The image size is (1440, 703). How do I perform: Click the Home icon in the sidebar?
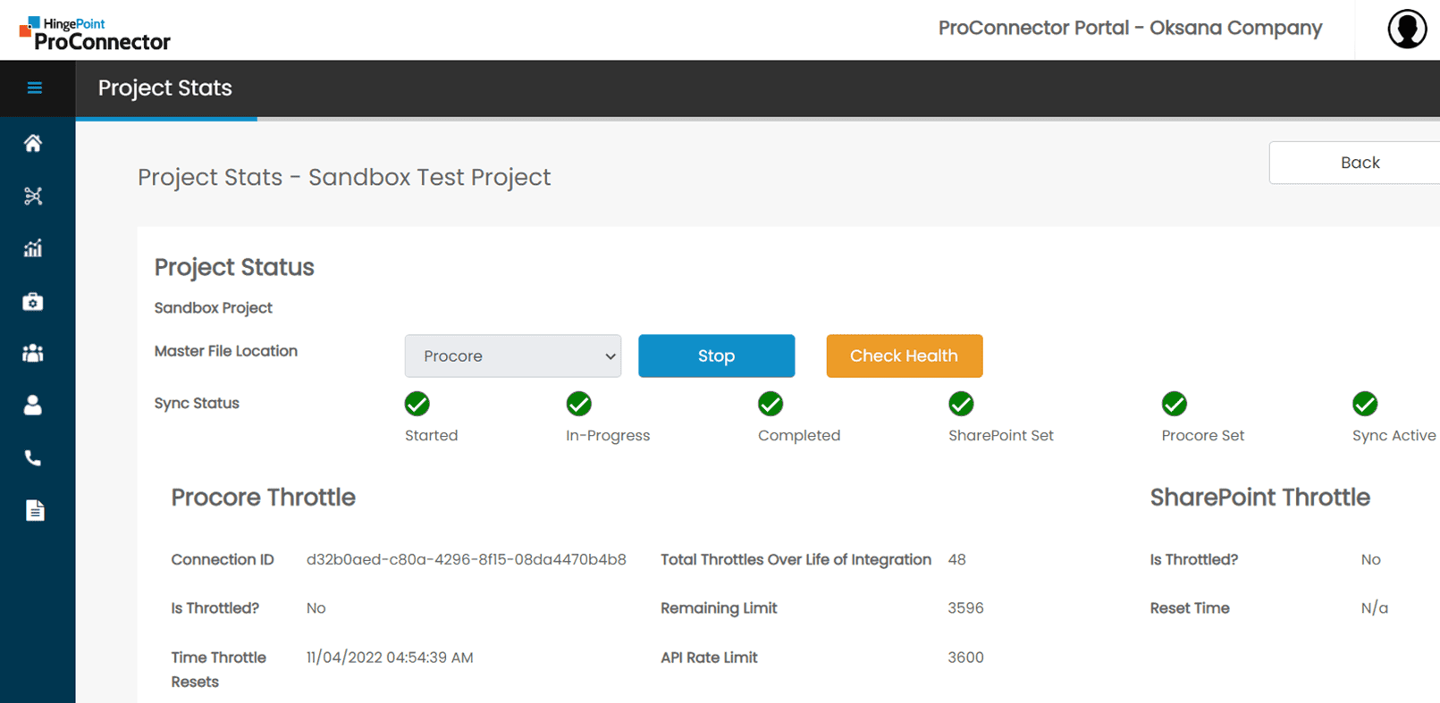[32, 142]
